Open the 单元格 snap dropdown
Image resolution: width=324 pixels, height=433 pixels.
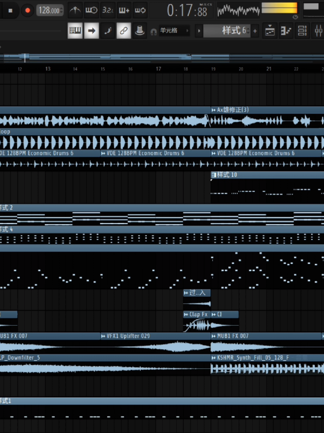(174, 31)
